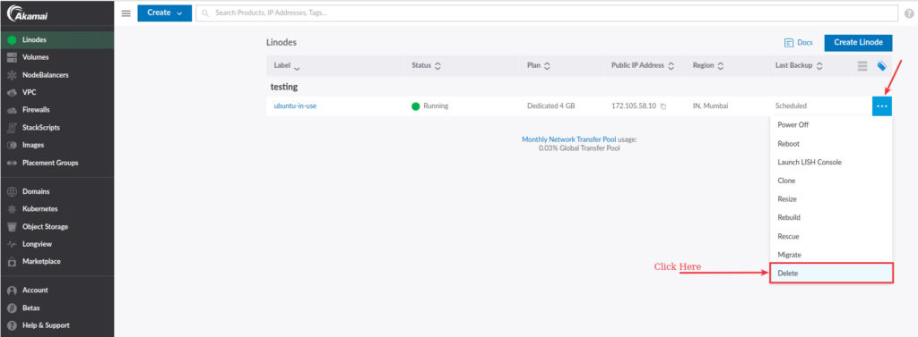Click the Images sidebar icon
Image resolution: width=918 pixels, height=337 pixels.
tap(12, 145)
